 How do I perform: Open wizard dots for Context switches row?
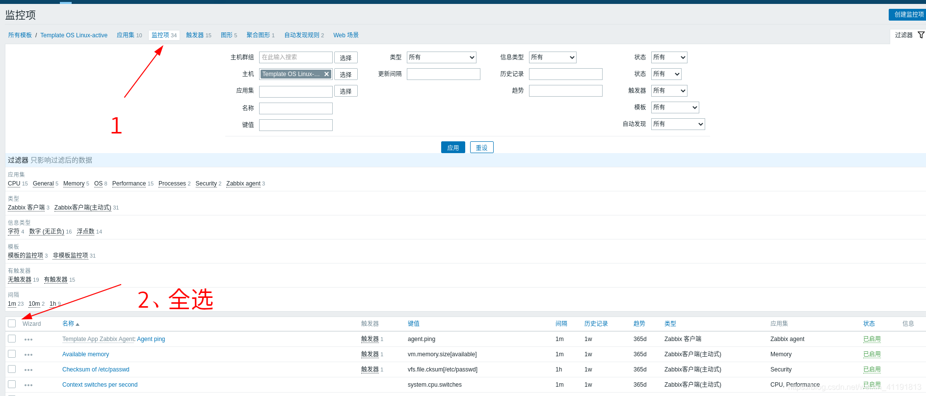(x=28, y=385)
